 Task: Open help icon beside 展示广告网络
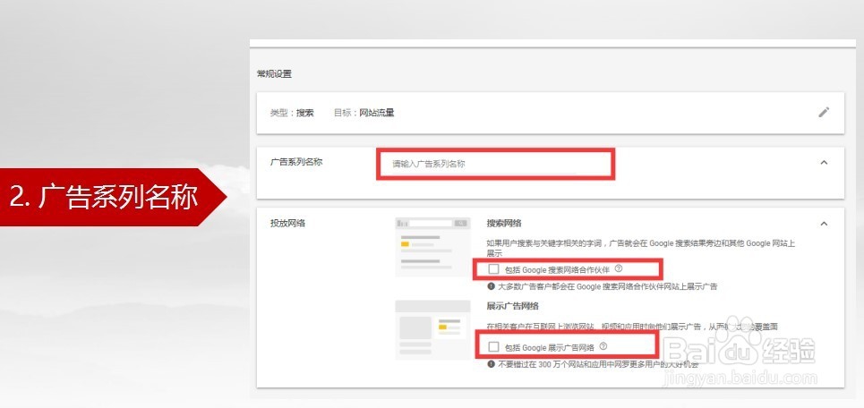(x=603, y=346)
